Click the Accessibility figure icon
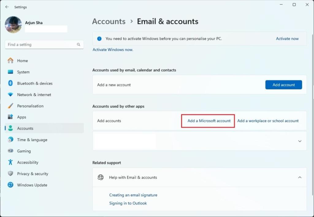 [10, 162]
